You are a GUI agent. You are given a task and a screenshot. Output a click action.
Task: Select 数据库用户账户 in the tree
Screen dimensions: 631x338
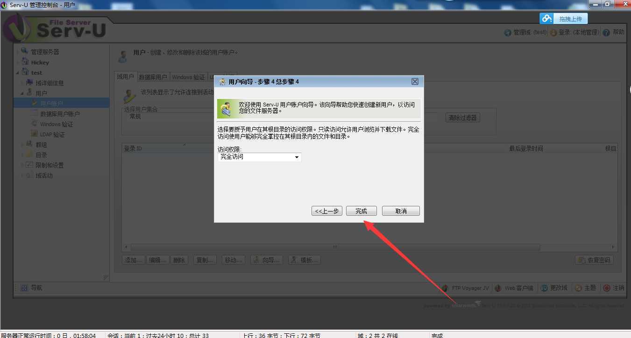point(60,114)
